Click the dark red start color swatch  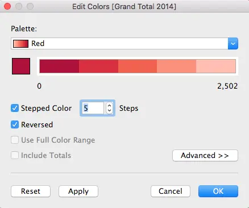21,66
